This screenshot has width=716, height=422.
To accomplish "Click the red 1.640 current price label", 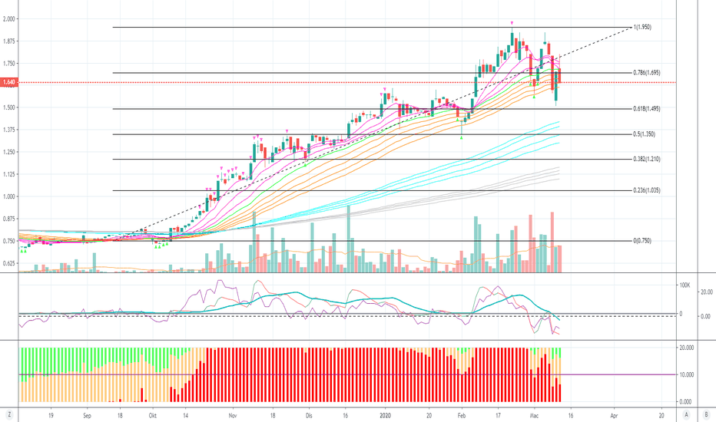I will click(x=8, y=82).
